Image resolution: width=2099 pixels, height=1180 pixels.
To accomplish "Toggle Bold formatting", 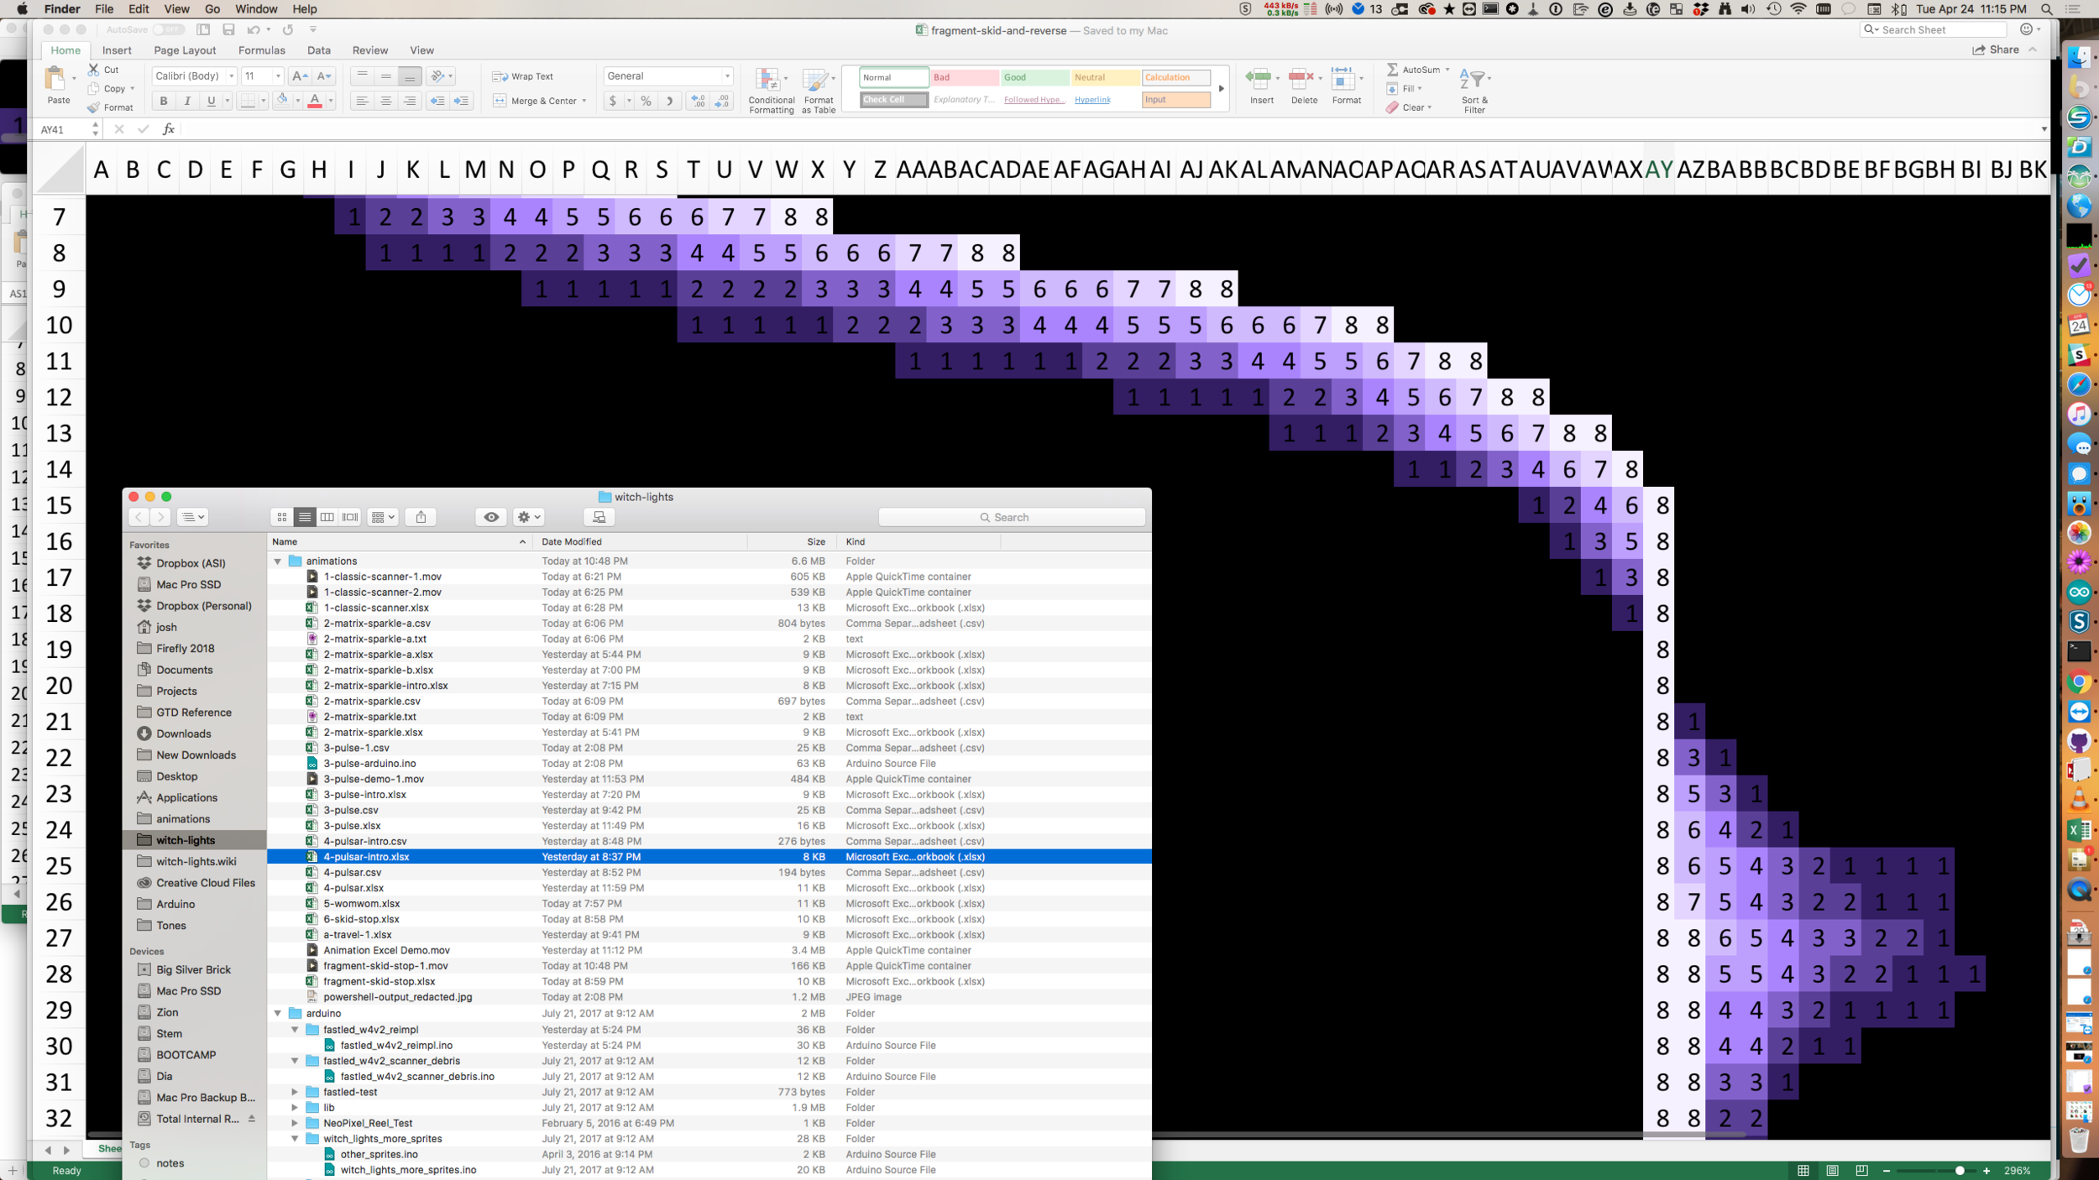I will pyautogui.click(x=164, y=101).
